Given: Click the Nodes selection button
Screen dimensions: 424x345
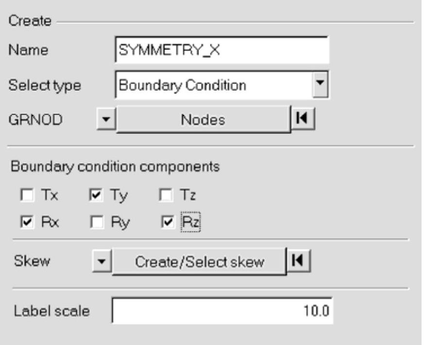Looking at the screenshot, I should pyautogui.click(x=203, y=120).
